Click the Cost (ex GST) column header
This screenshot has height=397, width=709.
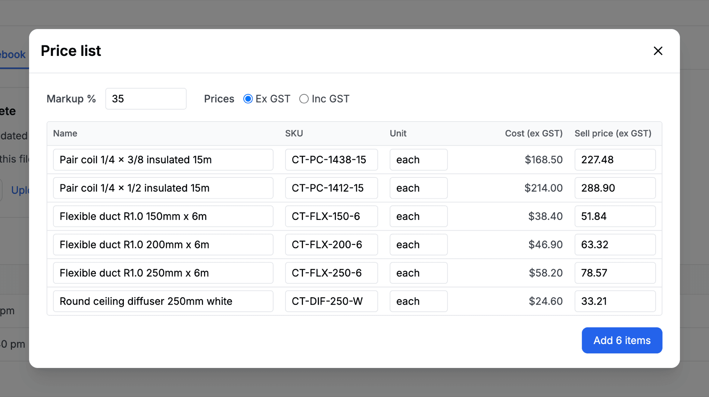(534, 133)
